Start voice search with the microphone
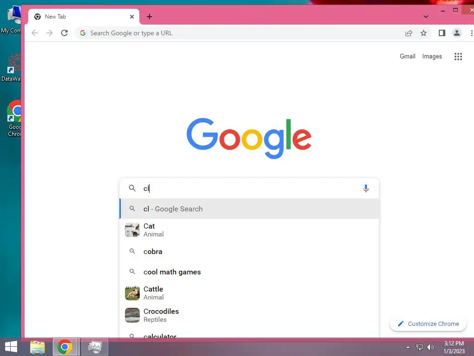 (x=366, y=188)
